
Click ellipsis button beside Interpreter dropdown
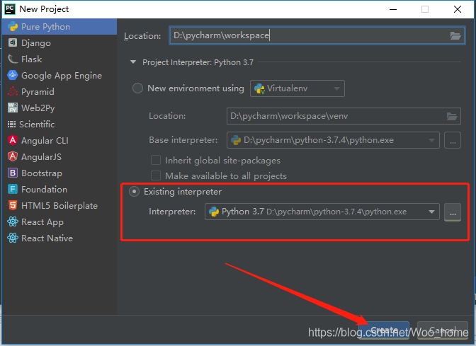(x=453, y=212)
